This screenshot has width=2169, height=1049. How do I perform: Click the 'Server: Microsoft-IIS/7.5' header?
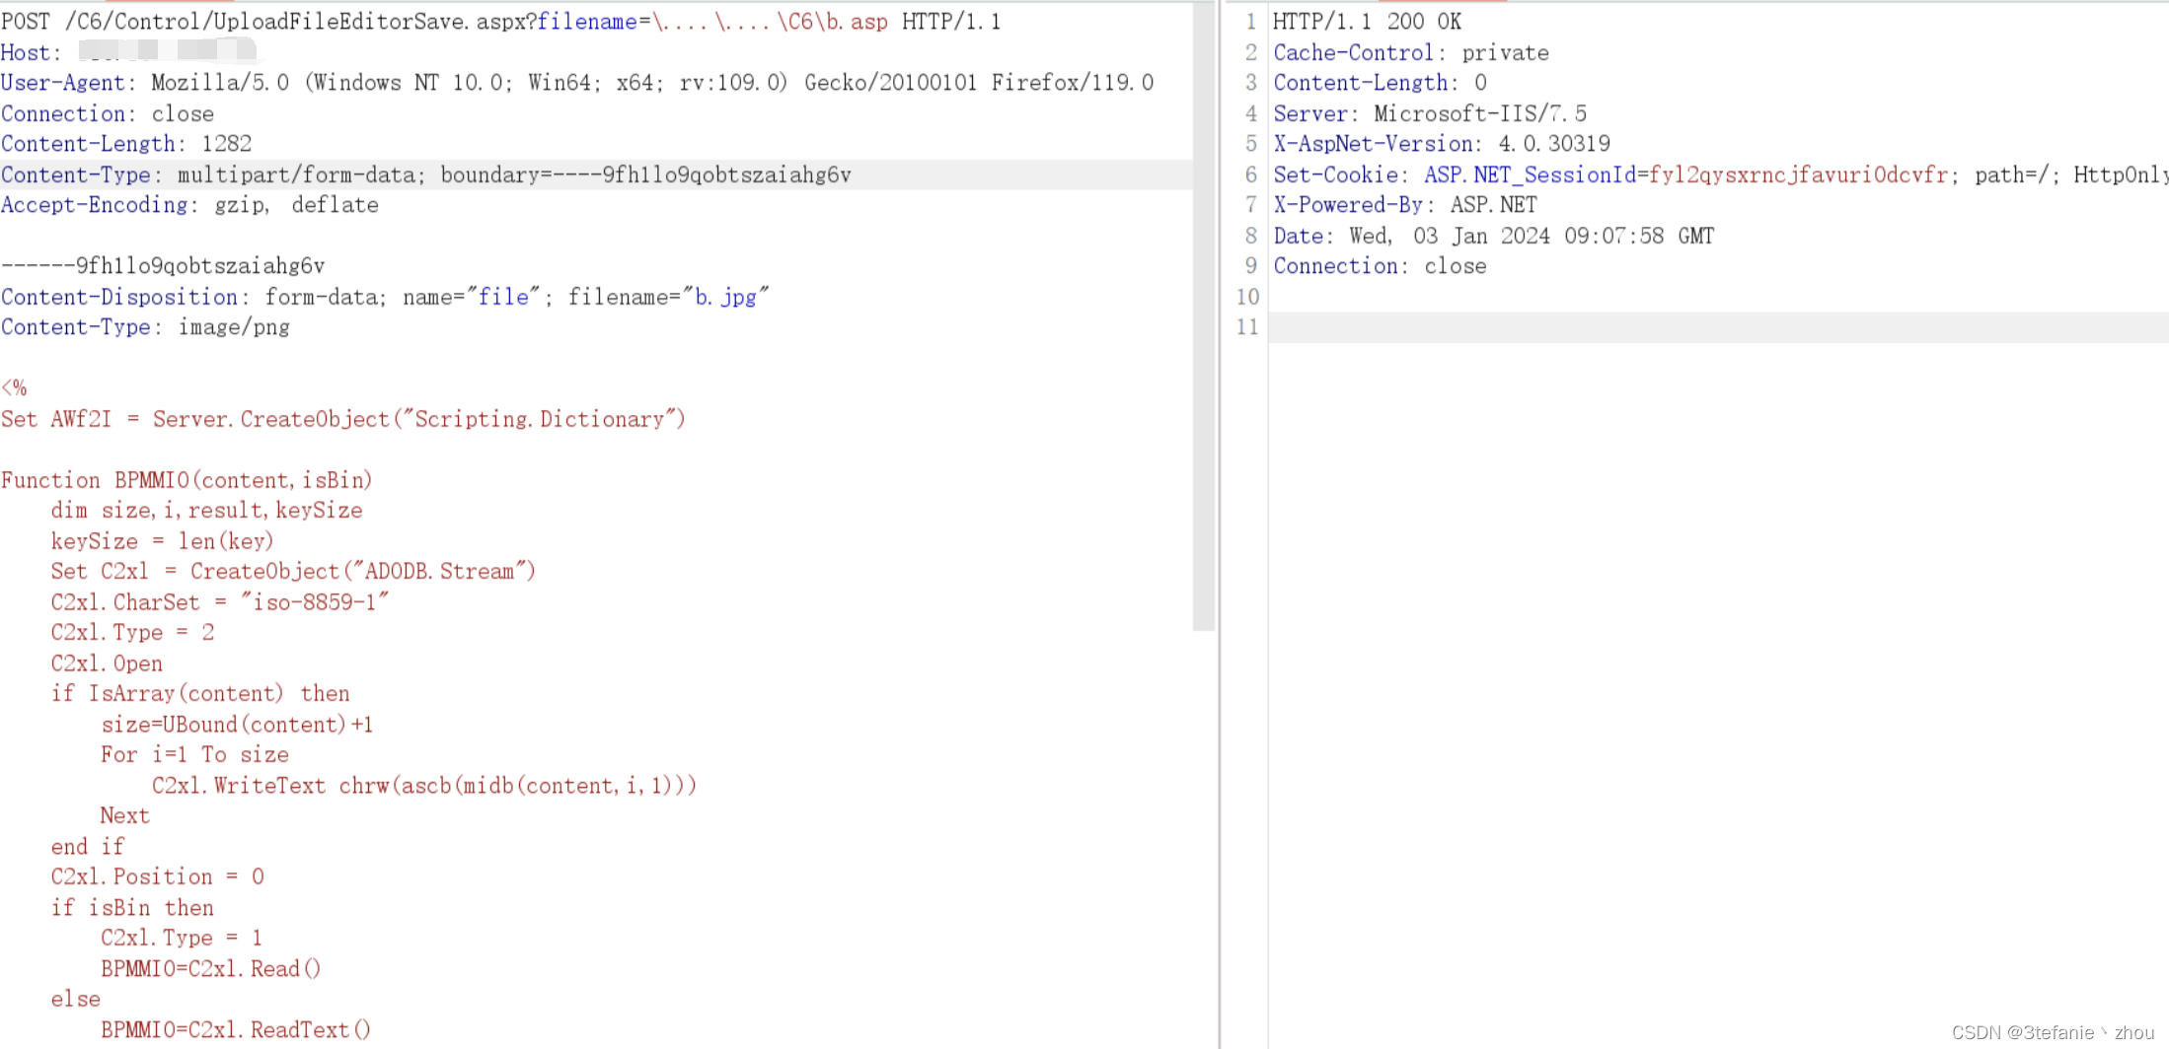[1430, 113]
